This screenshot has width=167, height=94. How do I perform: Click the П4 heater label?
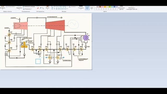(x=32, y=47)
